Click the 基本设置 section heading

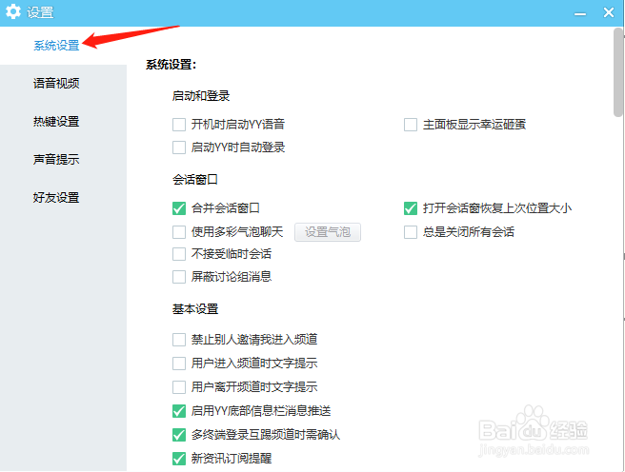[x=195, y=309]
